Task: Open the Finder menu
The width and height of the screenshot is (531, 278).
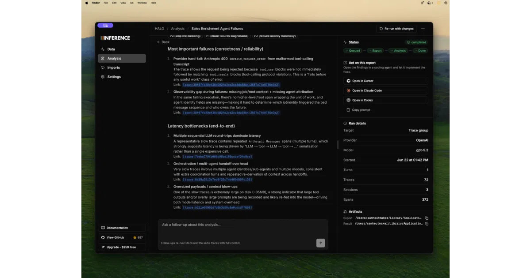Action: pyautogui.click(x=96, y=3)
